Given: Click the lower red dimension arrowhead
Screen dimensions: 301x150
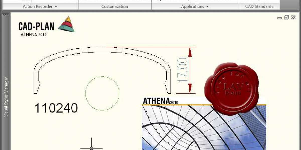Looking at the screenshot, I should [x=190, y=88].
